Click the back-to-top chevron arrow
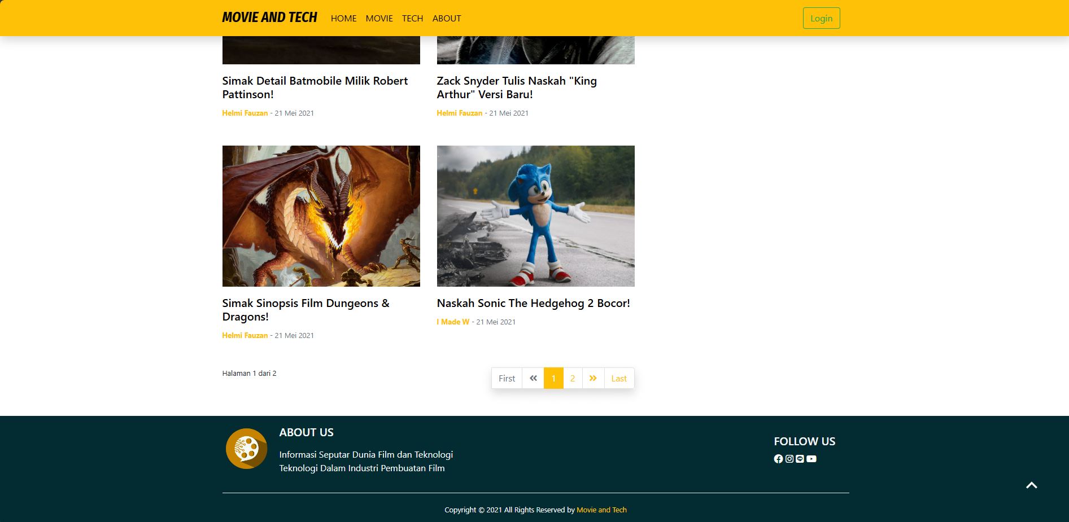 coord(1032,485)
